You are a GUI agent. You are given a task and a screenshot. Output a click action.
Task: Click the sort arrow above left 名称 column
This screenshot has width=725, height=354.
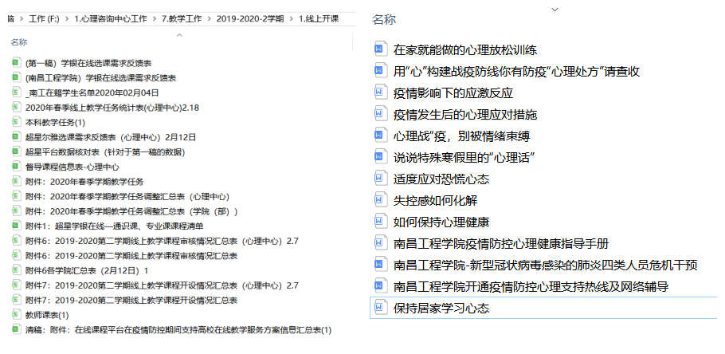tap(178, 34)
